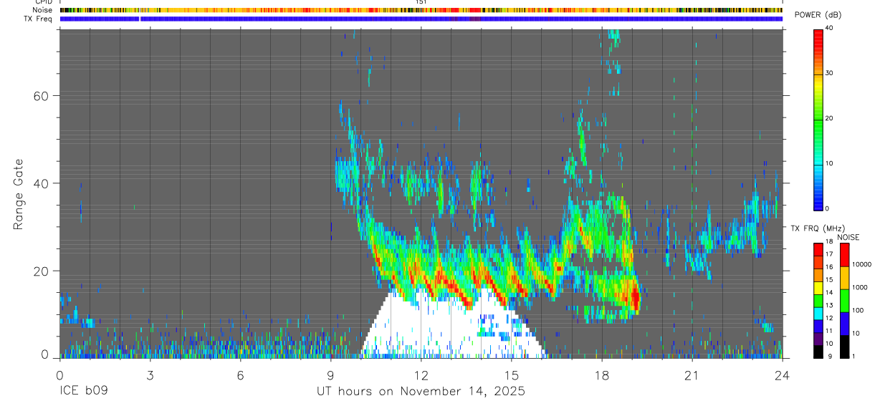This screenshot has width=880, height=406.
Task: Click the 'UT hours on November 14, 2025' caption
Action: pyautogui.click(x=421, y=391)
